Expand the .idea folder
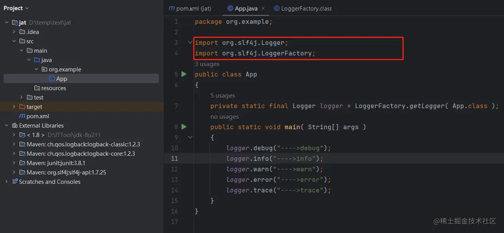Viewport: 504px width, 233px height. (14, 32)
